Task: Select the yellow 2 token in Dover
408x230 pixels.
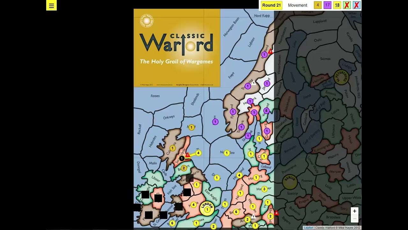Action: coord(213,226)
